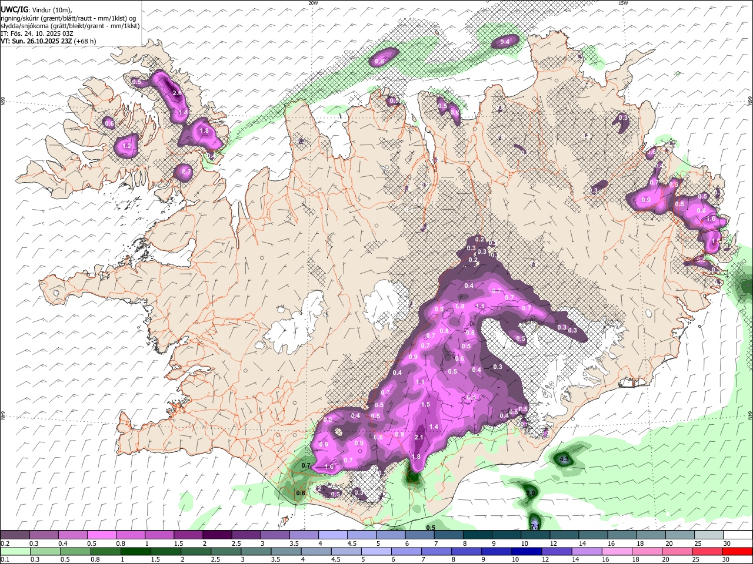753x564 pixels.
Task: Click the 2.6 snowfall value in the Westfjords
Action: [x=176, y=92]
